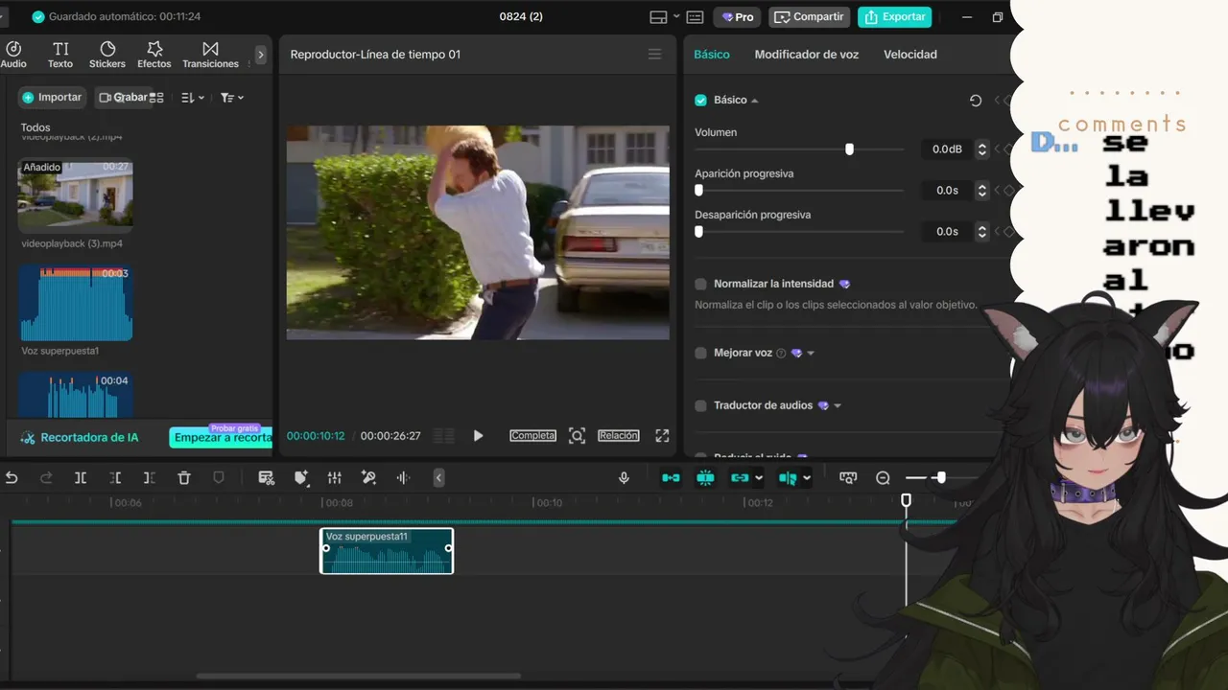Click the auto captions tool icon
Screen dimensions: 1228x690
(267, 477)
